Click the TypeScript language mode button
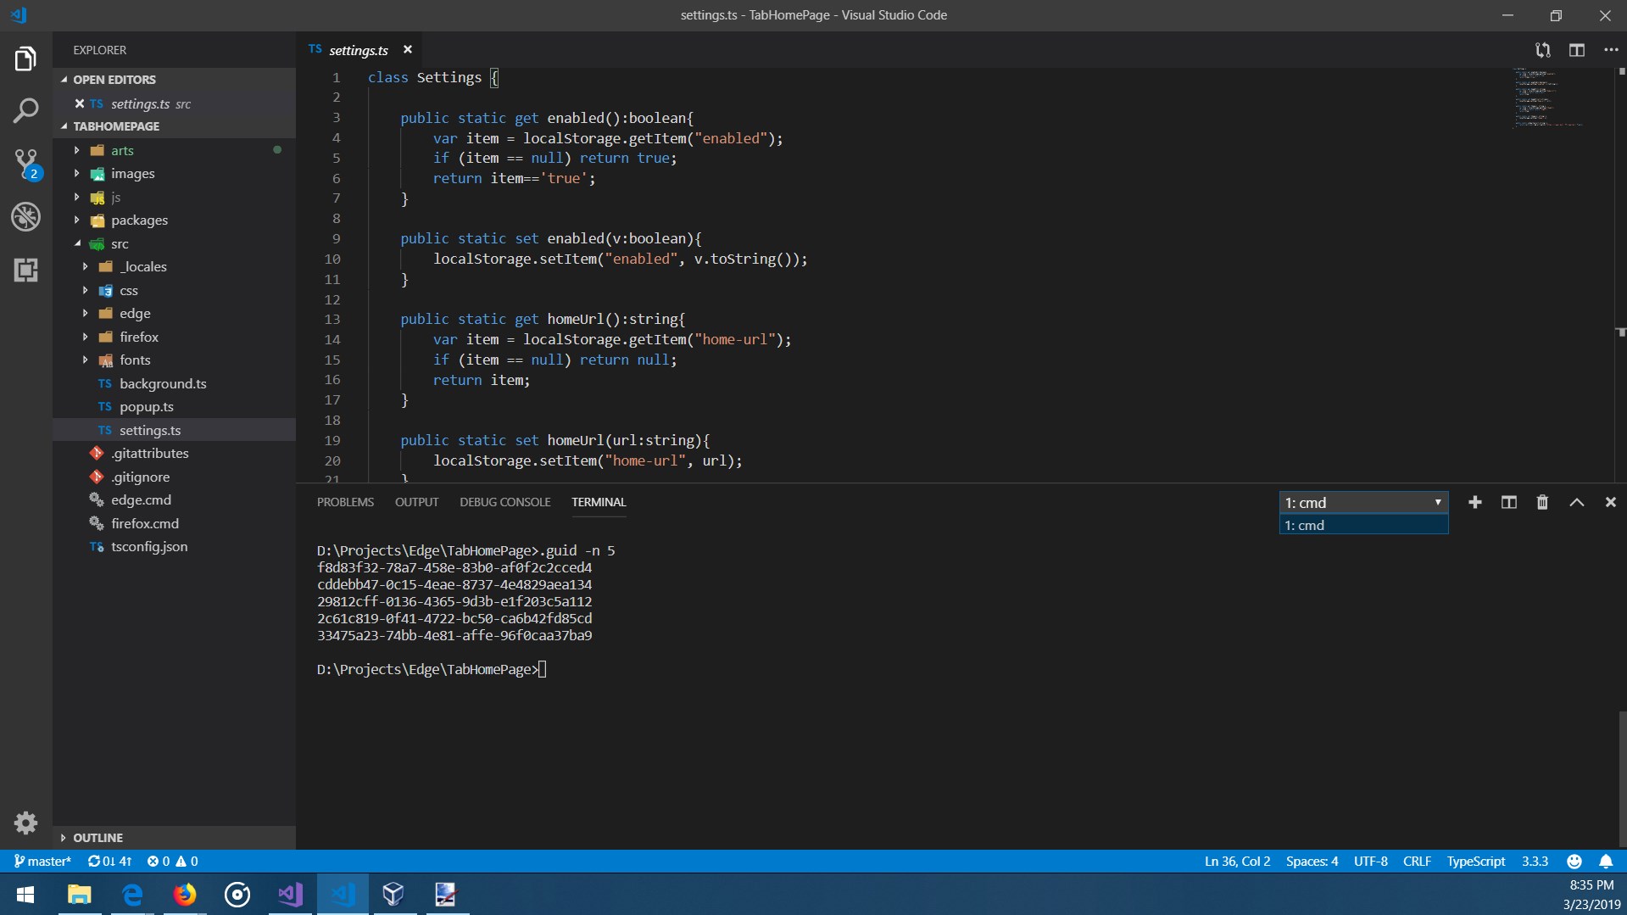This screenshot has height=915, width=1627. (x=1475, y=861)
